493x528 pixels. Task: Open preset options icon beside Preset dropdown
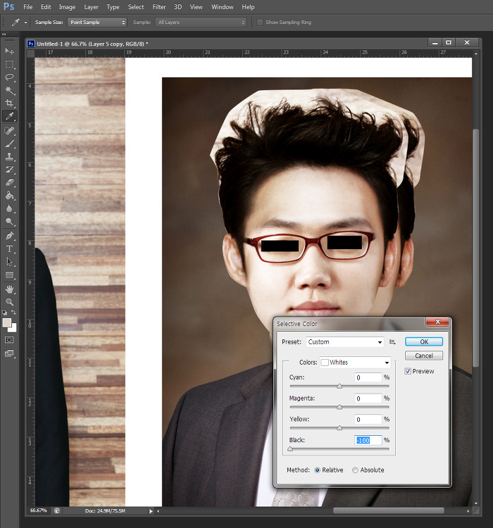tap(393, 342)
